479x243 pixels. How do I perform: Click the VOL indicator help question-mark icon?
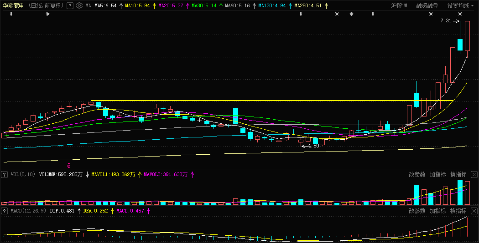pyautogui.click(x=4, y=174)
